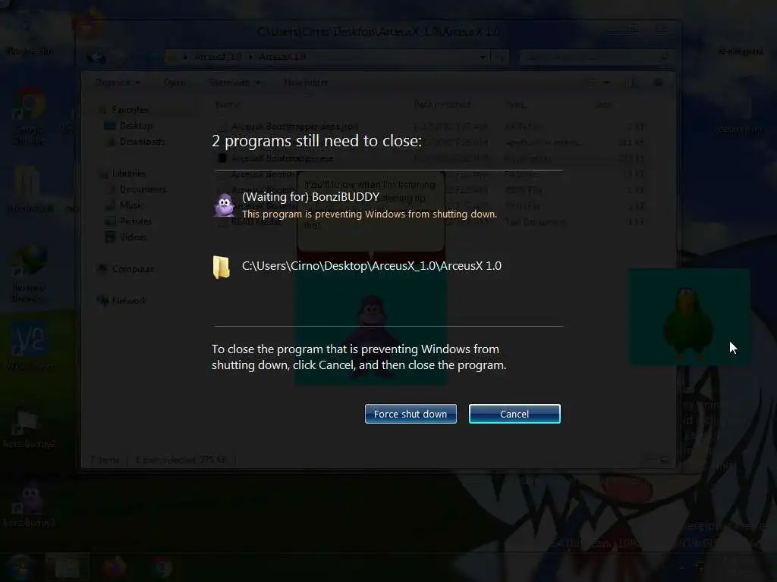Image resolution: width=777 pixels, height=582 pixels.
Task: Select Desktop under Favorites in Explorer window
Action: 129,126
